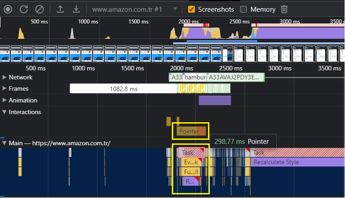The width and height of the screenshot is (345, 198).
Task: Collapse the Main thread track
Action: pos(5,143)
